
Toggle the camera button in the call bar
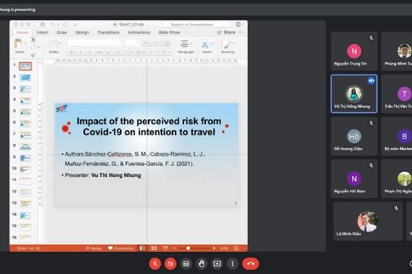click(171, 264)
